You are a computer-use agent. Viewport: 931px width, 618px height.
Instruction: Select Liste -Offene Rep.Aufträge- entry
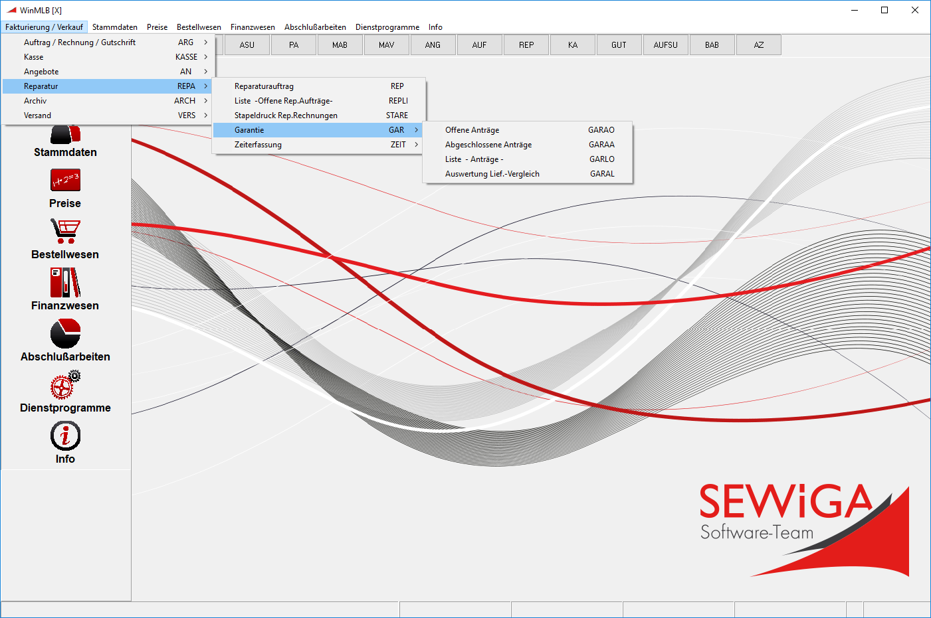pos(318,101)
